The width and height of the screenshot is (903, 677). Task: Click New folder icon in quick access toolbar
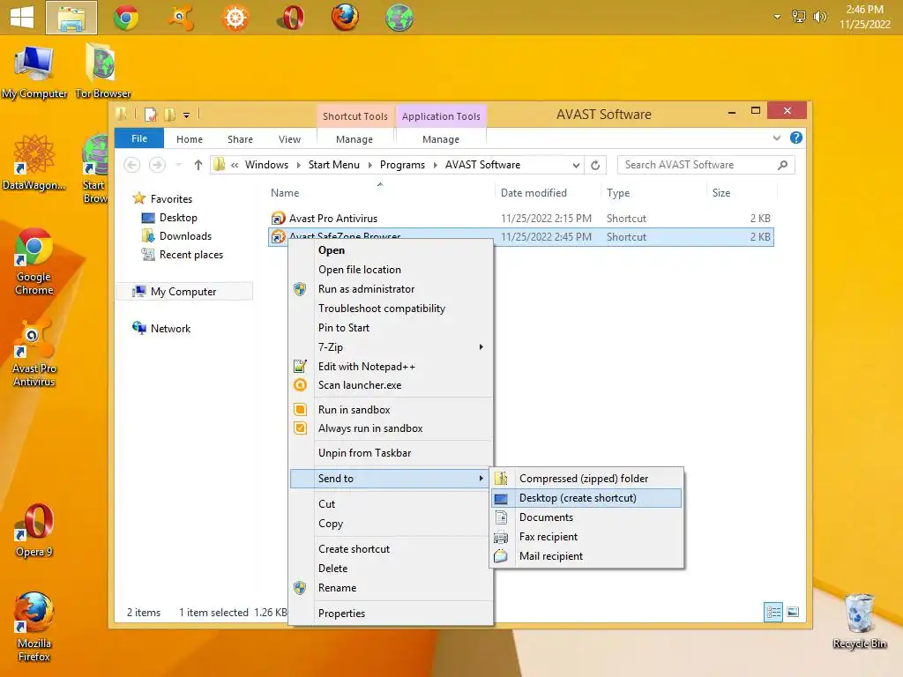(x=169, y=115)
